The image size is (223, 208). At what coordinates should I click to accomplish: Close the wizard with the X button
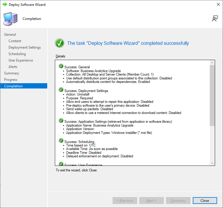coord(218,5)
